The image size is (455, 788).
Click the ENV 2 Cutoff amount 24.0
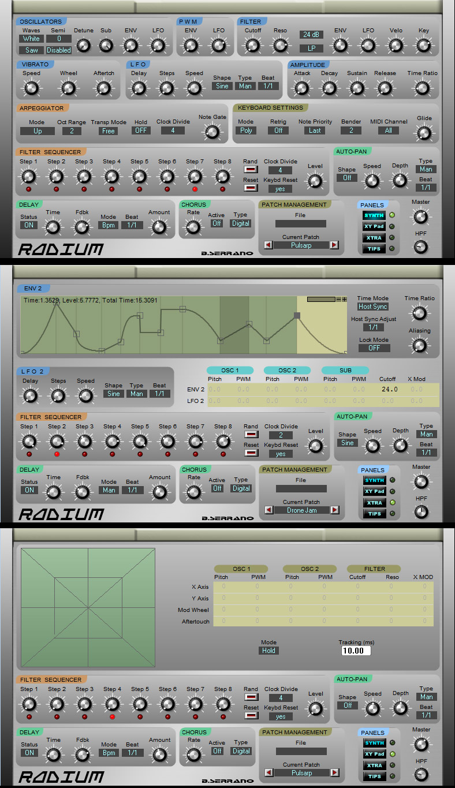tap(389, 389)
